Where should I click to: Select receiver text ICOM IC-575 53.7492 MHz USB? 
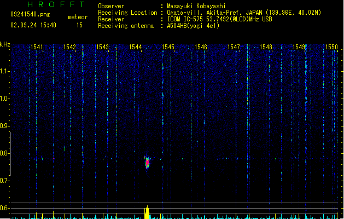tap(220, 19)
